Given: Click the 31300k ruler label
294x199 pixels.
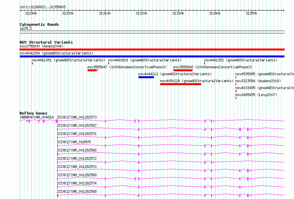Looking at the screenshot, I should coord(68,13).
